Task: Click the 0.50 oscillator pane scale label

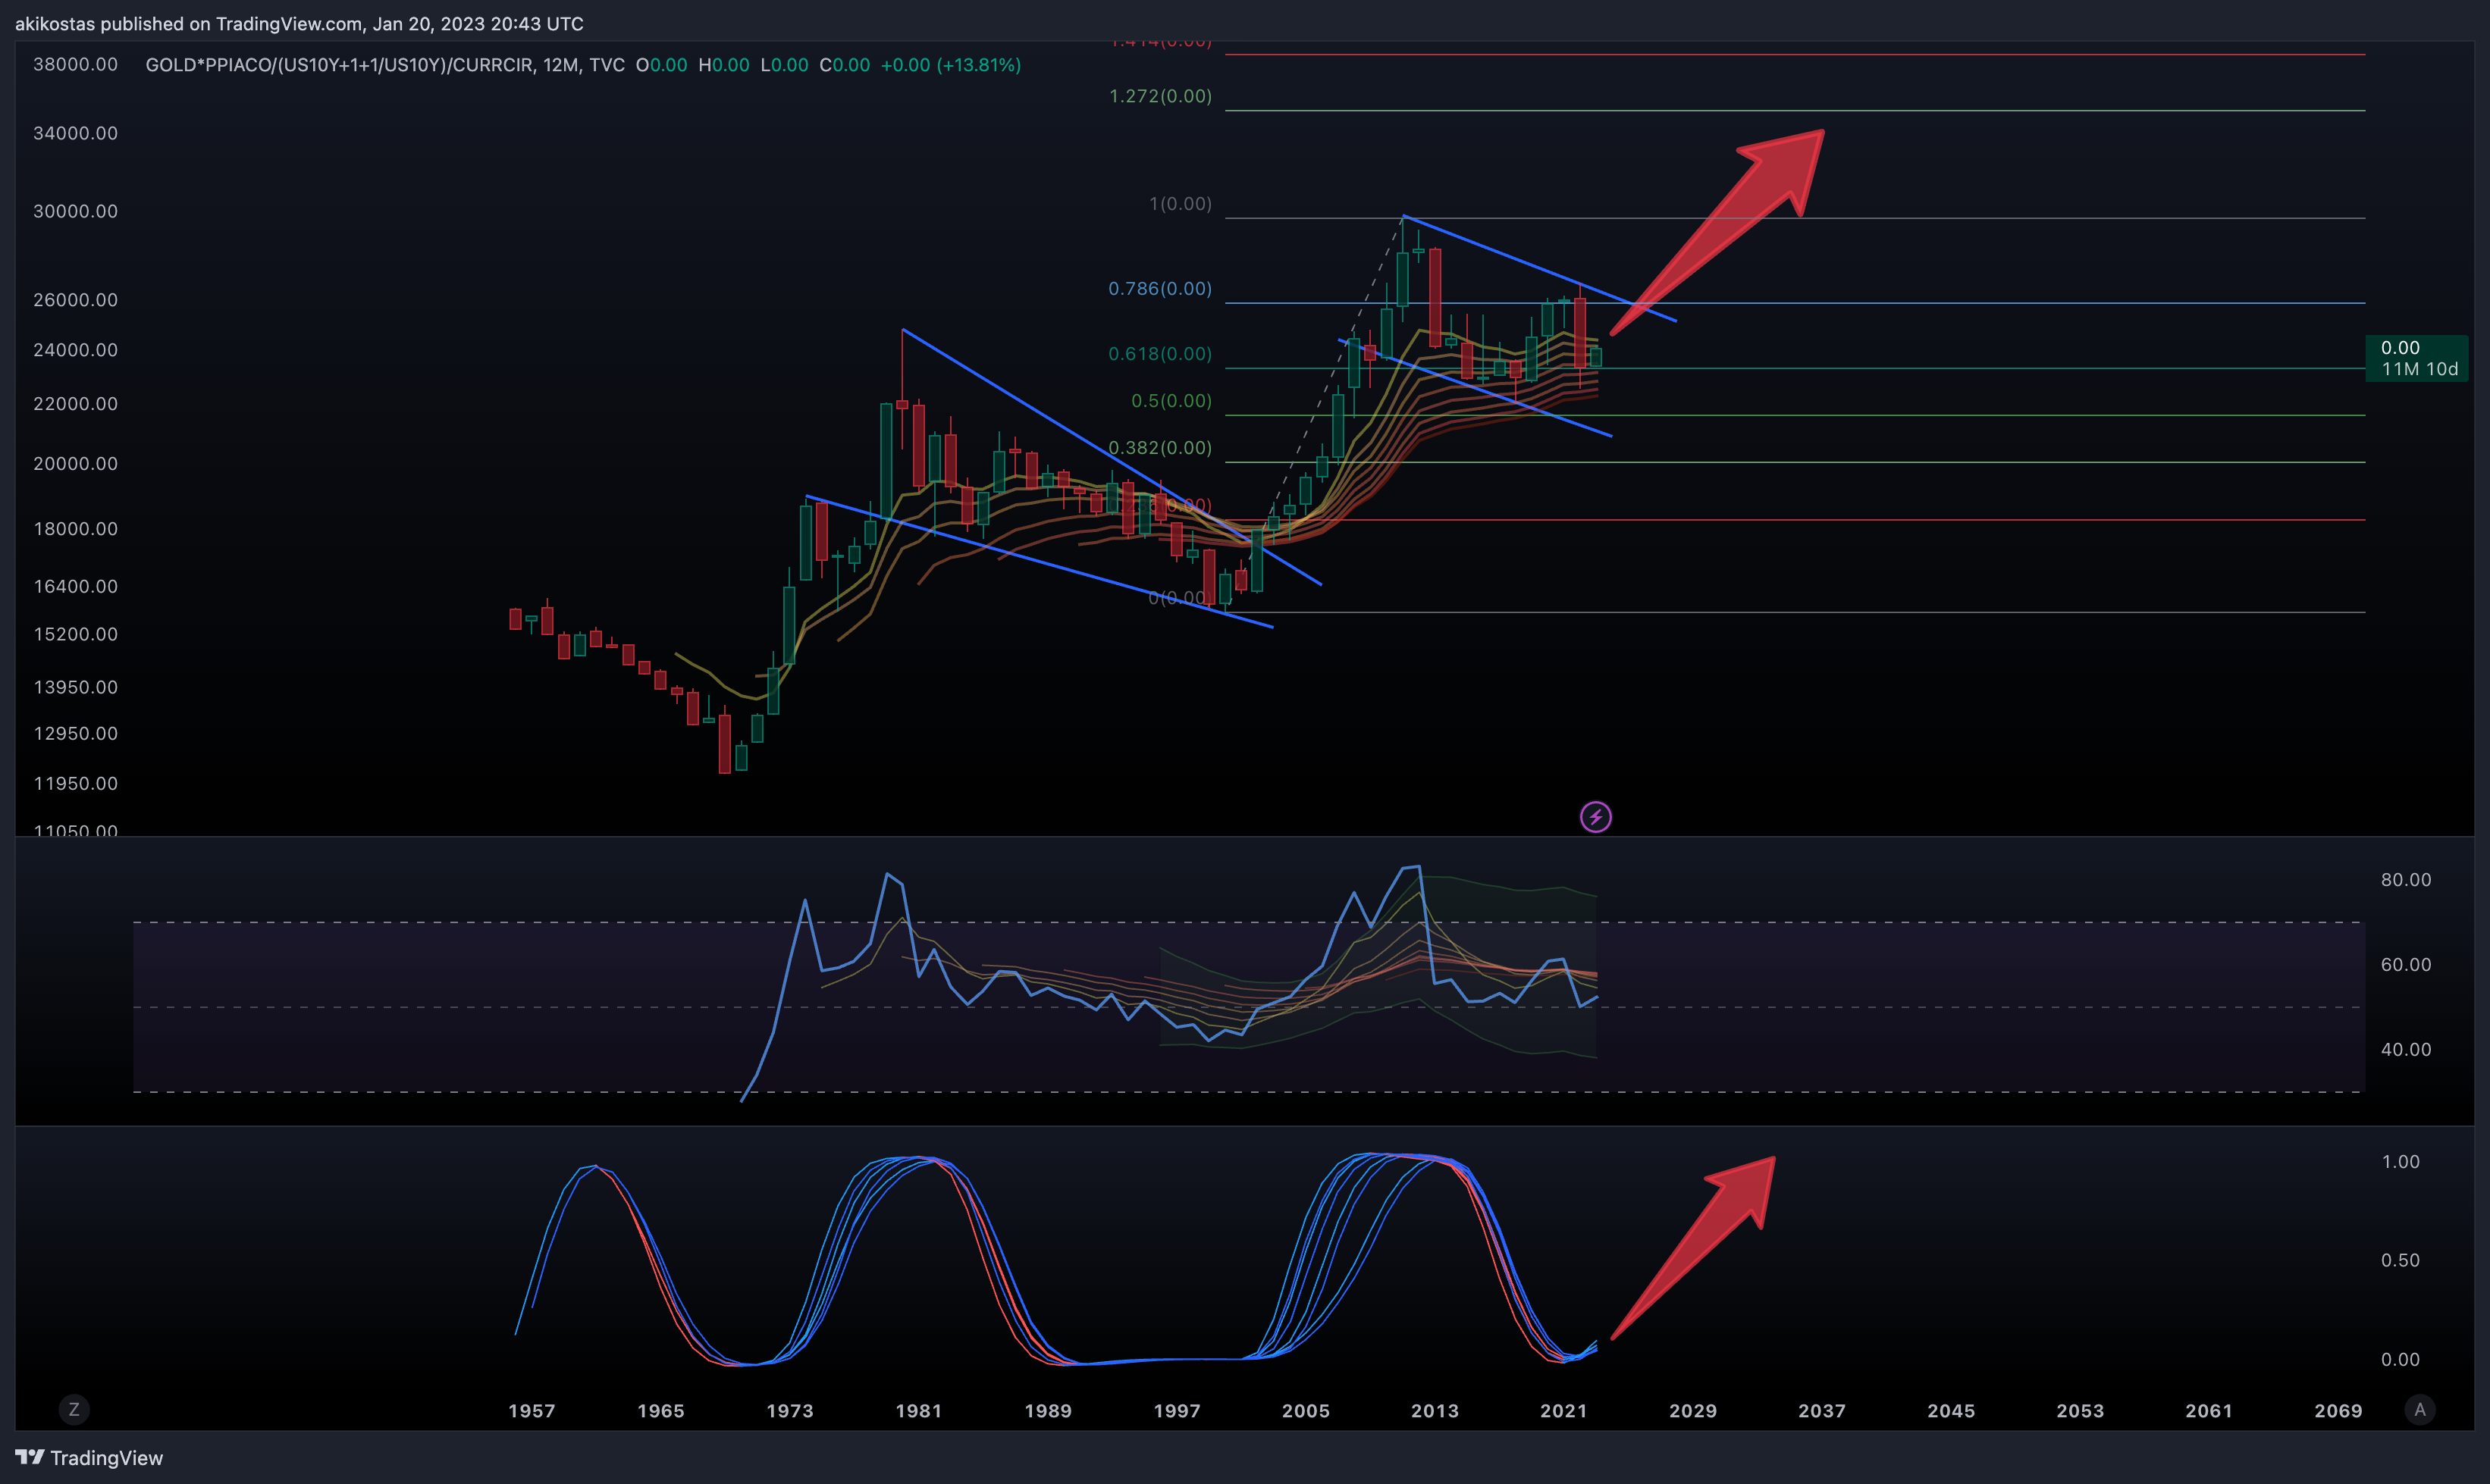Action: click(x=2400, y=1261)
